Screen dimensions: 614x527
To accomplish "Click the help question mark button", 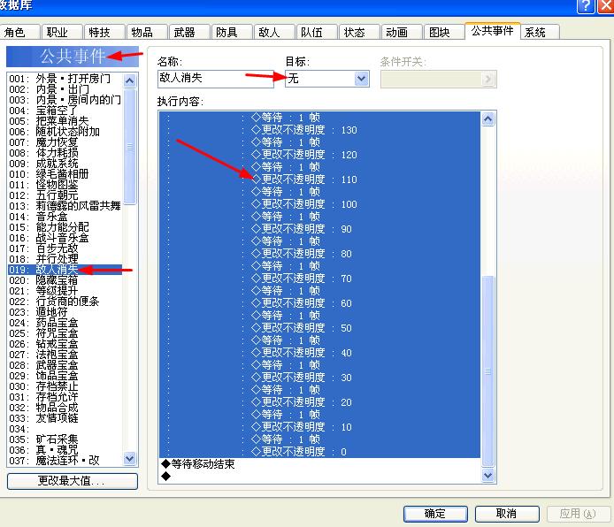I will pos(586,5).
